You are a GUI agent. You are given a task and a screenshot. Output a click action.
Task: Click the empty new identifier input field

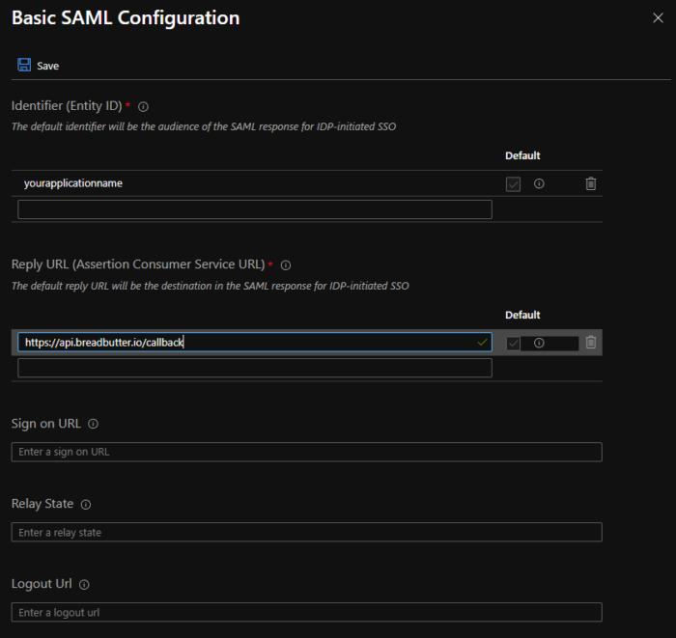[255, 209]
